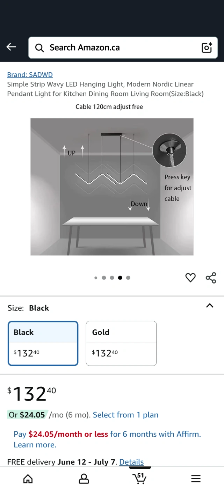Click Select from 1 plan link
This screenshot has width=224, height=503.
click(125, 415)
